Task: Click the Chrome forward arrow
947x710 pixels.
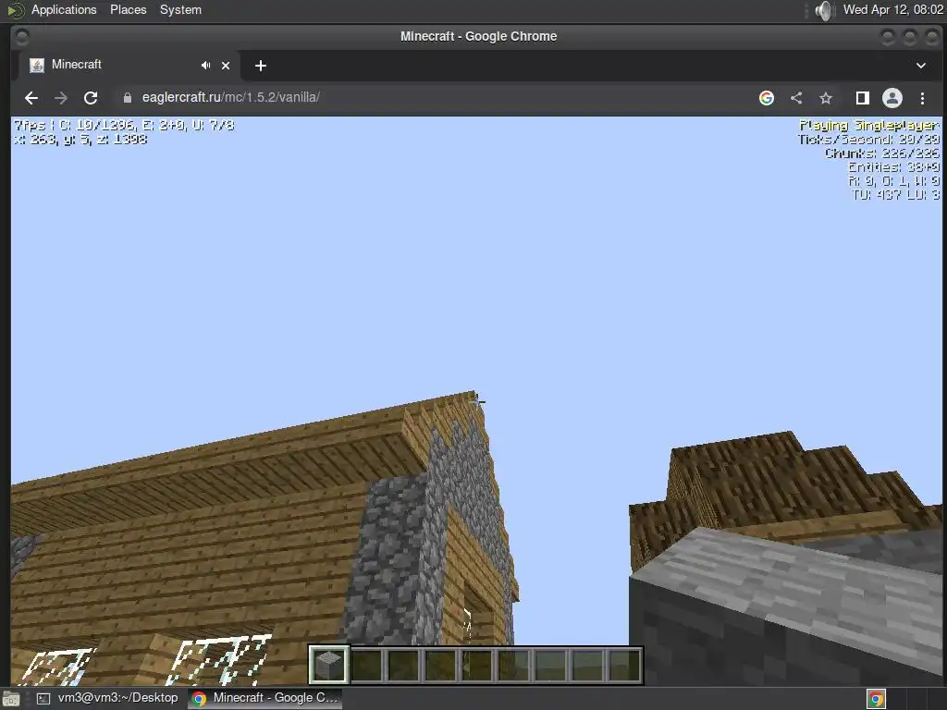Action: (x=60, y=98)
